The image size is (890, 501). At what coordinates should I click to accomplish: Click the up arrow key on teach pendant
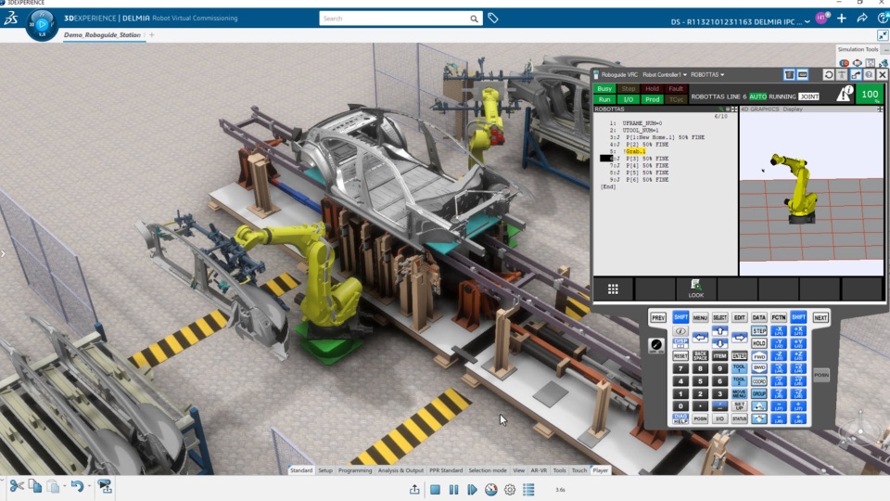(x=719, y=330)
